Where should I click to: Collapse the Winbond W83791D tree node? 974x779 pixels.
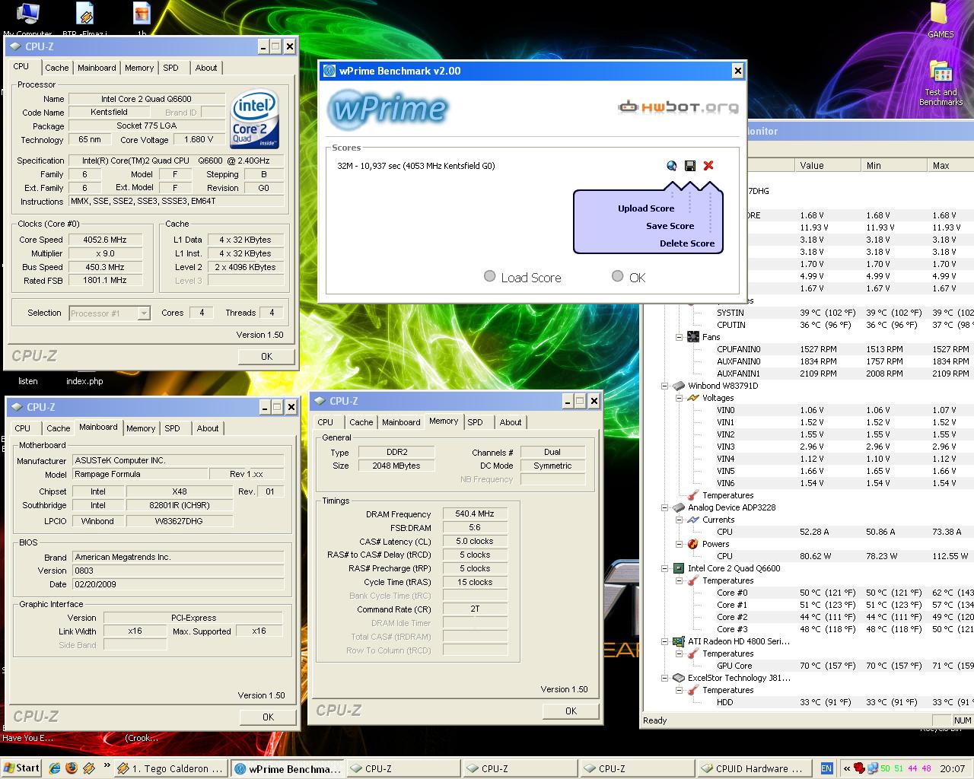[665, 386]
